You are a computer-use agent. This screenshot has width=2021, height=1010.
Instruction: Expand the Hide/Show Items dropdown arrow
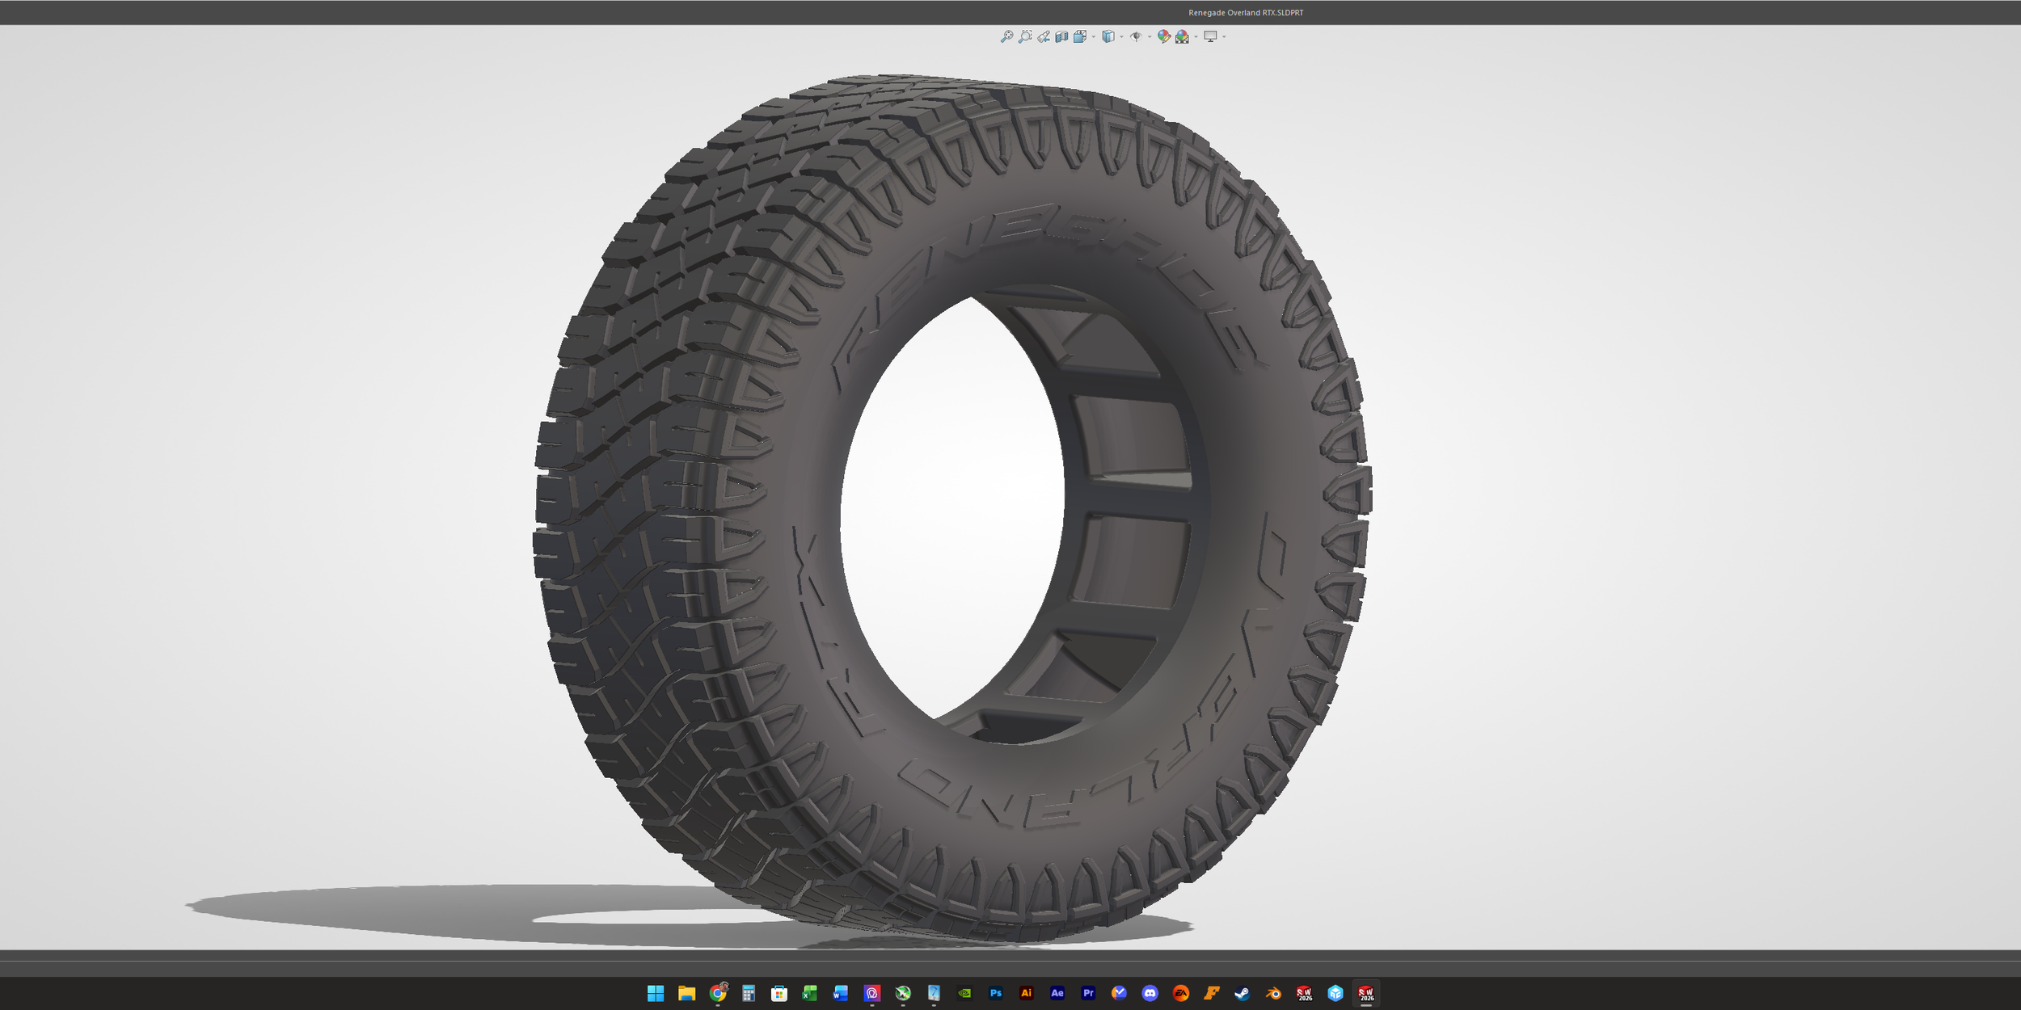pyautogui.click(x=1150, y=36)
